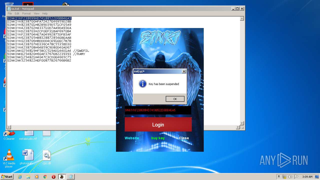Viewport: 320px width, 180px height.
Task: Open the Notepad View menu
Action: pyautogui.click(x=36, y=13)
